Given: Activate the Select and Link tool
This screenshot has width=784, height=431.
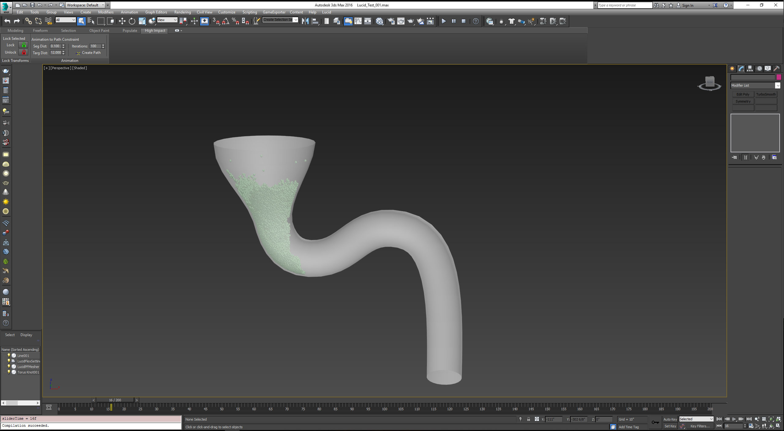Looking at the screenshot, I should tap(28, 21).
